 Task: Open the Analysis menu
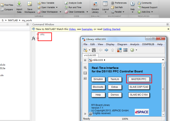coord(135,44)
